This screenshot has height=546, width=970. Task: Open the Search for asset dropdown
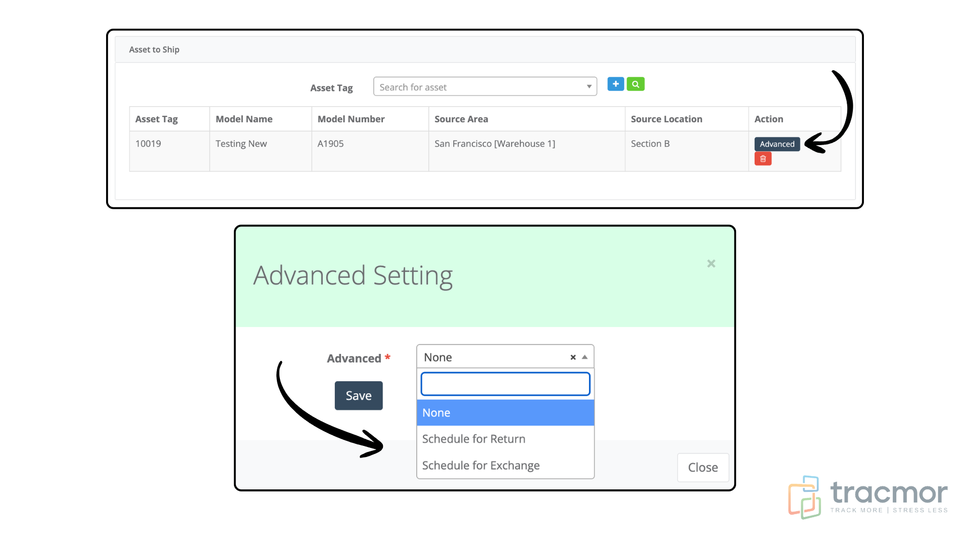485,86
